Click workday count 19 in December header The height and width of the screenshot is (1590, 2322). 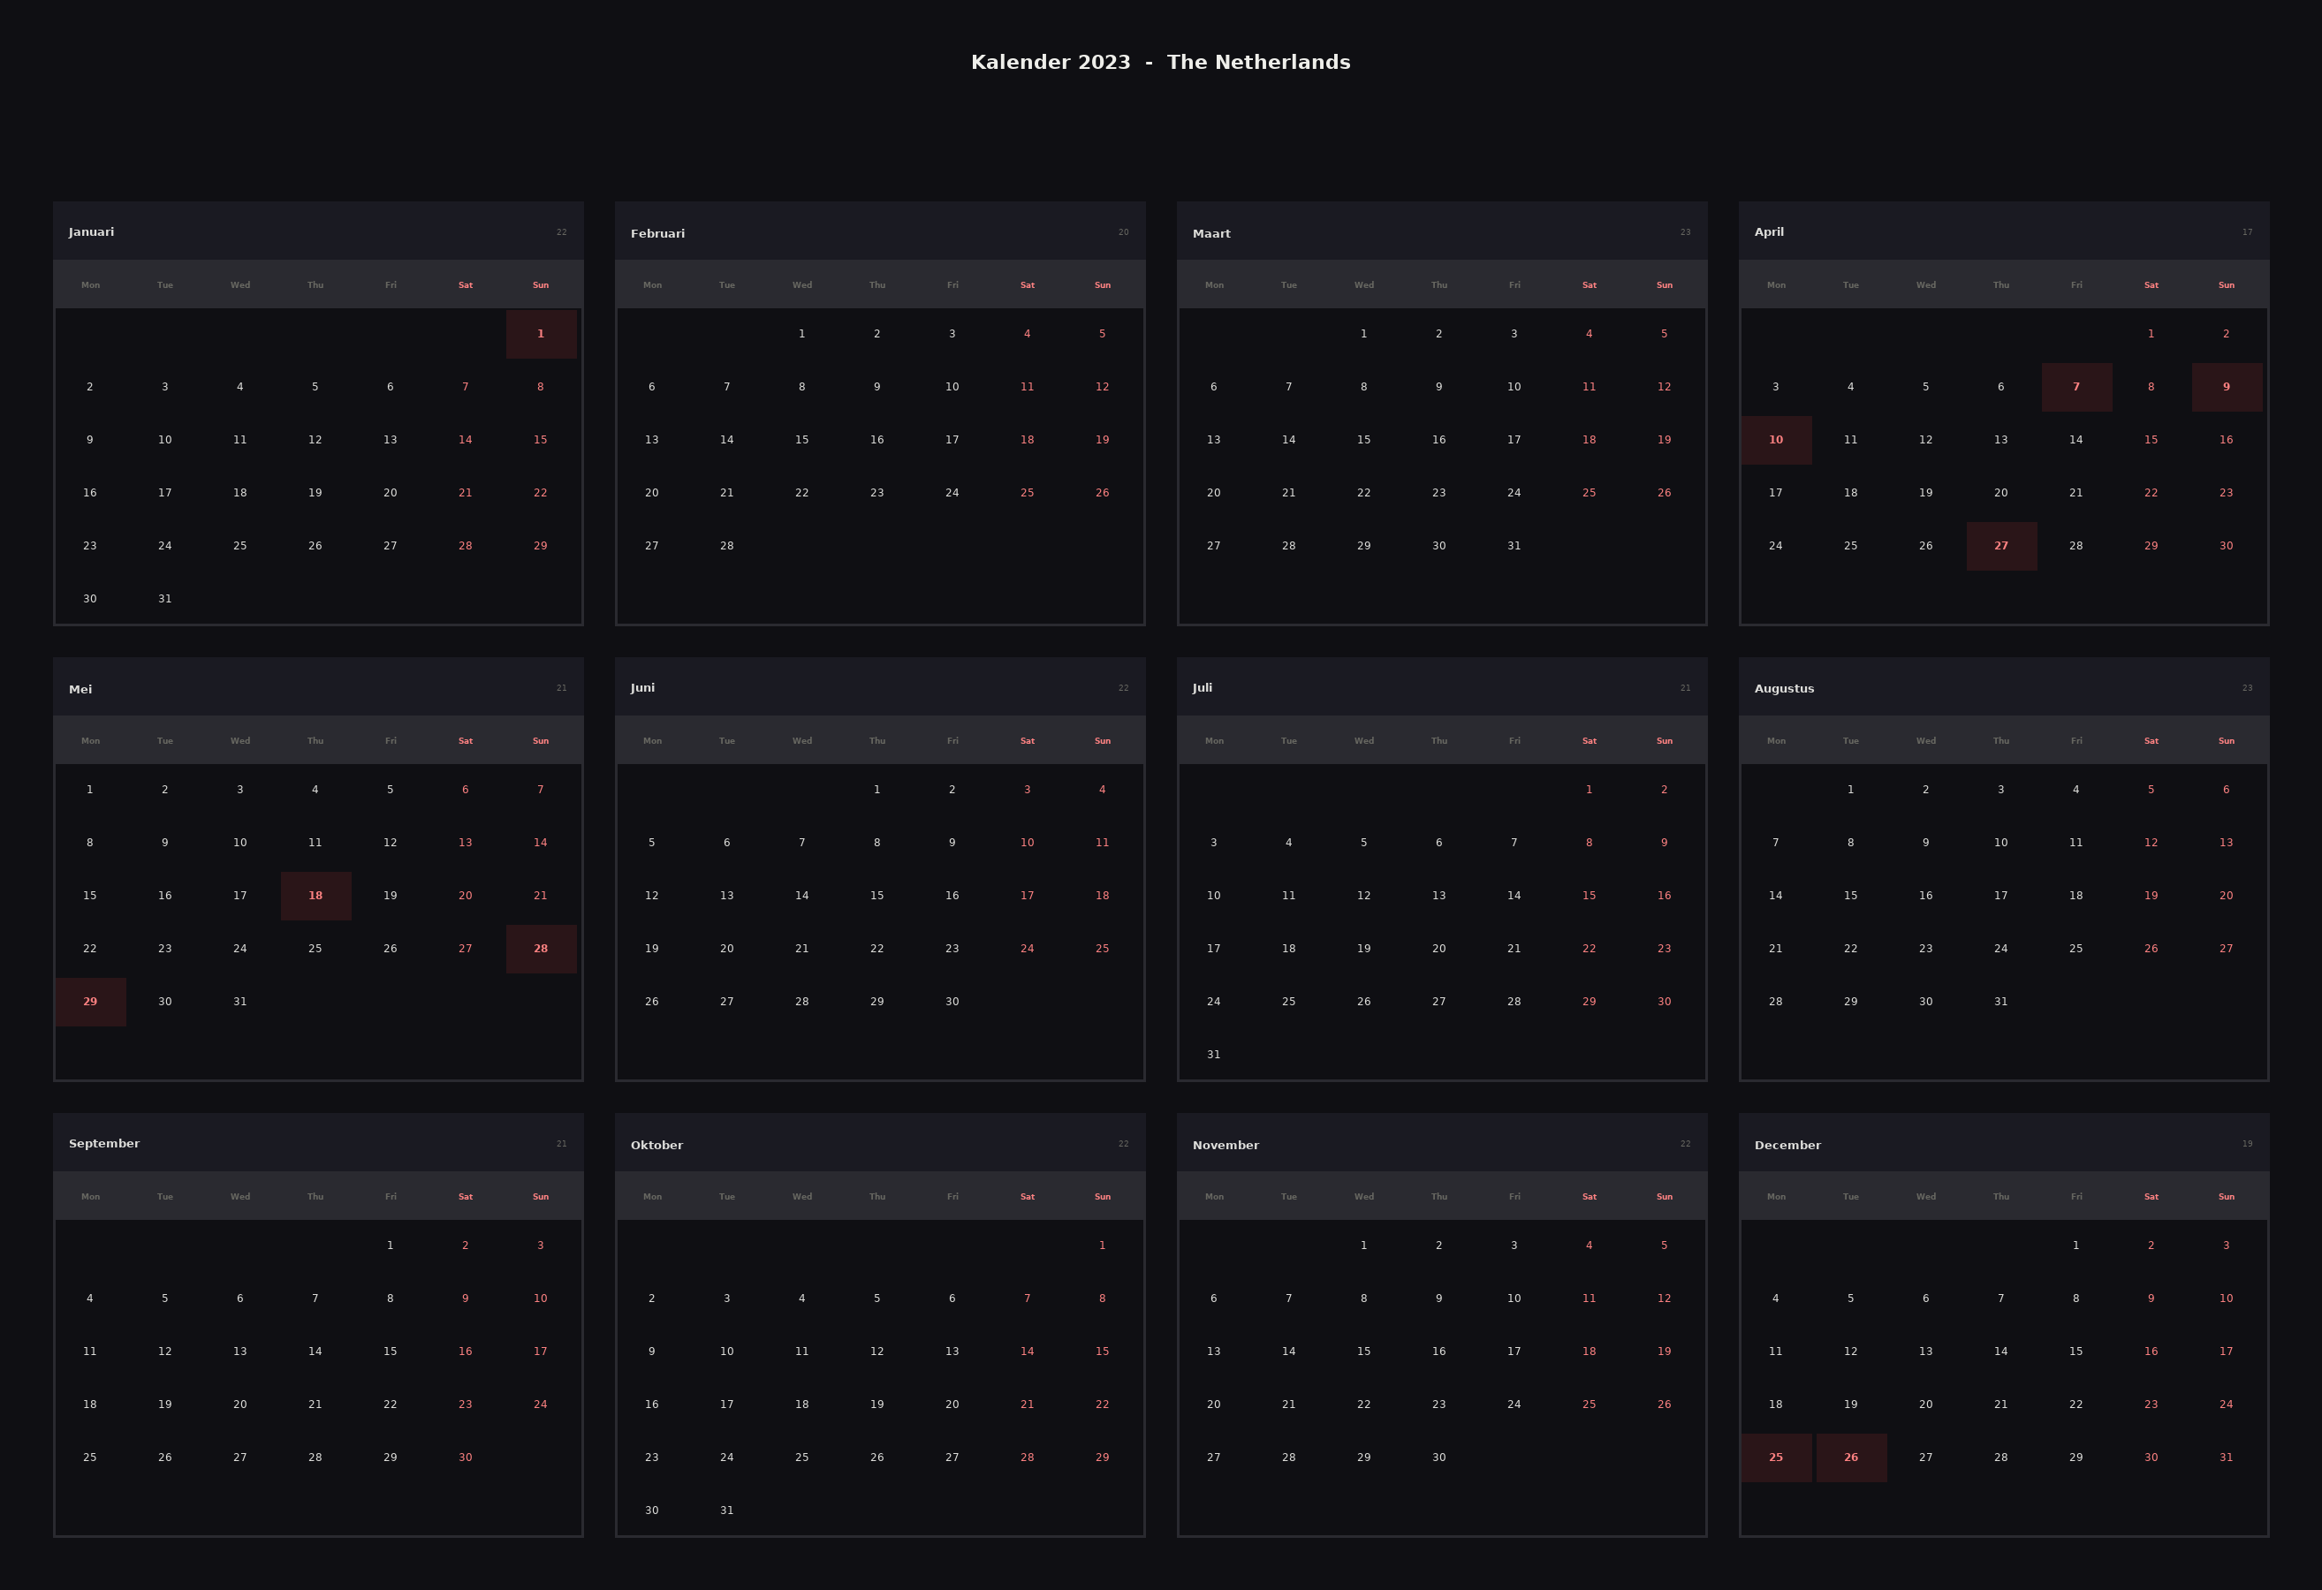[2247, 1145]
